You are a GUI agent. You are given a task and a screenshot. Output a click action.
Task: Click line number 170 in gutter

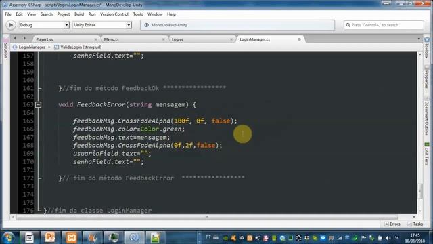point(28,161)
